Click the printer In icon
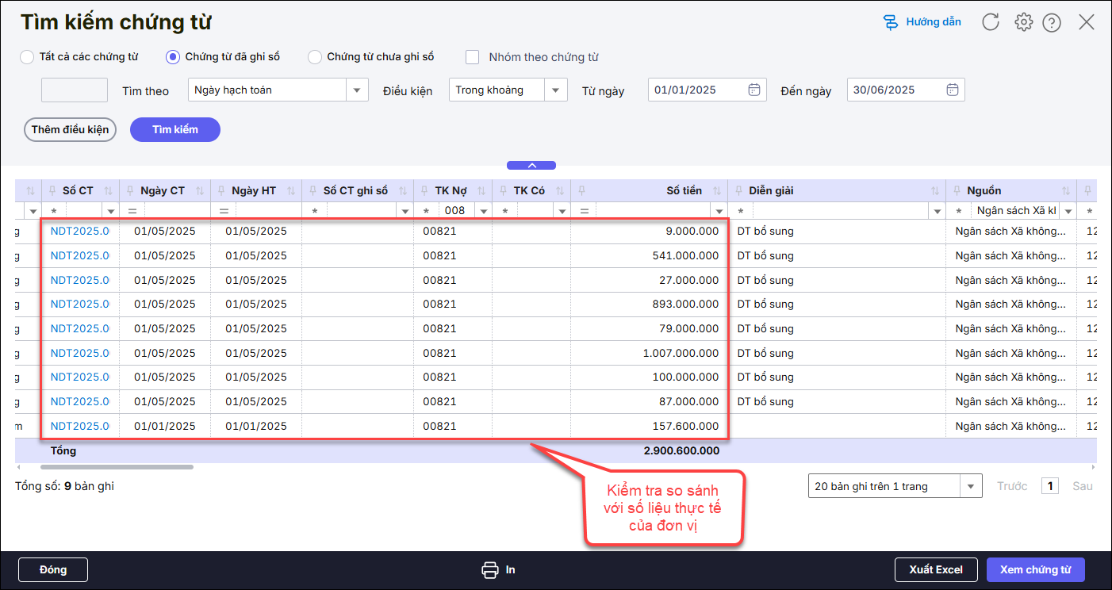The width and height of the screenshot is (1112, 590). [x=490, y=569]
